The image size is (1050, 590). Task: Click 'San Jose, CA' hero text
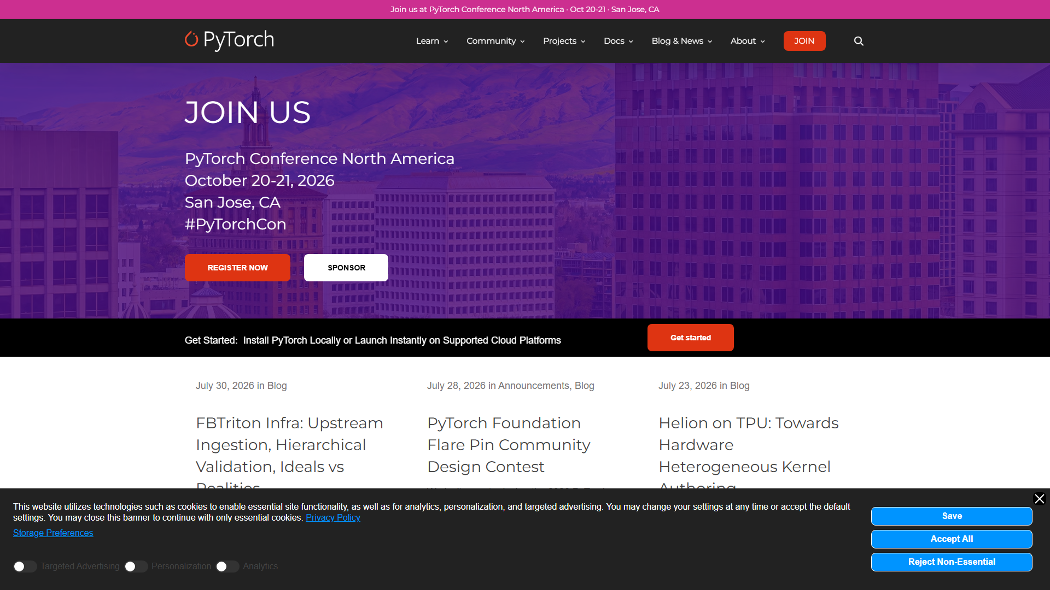click(x=232, y=202)
